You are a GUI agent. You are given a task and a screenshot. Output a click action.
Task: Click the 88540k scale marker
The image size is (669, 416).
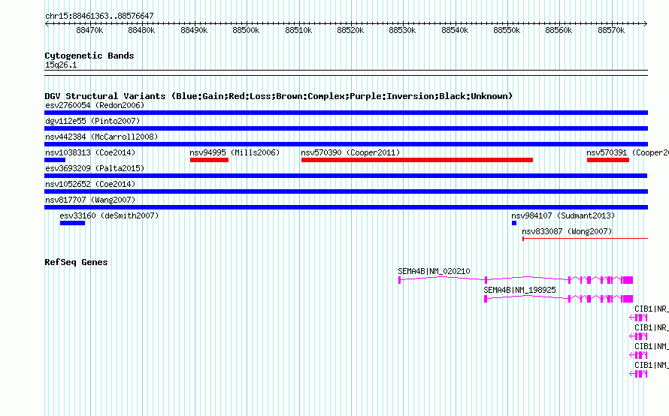(455, 30)
